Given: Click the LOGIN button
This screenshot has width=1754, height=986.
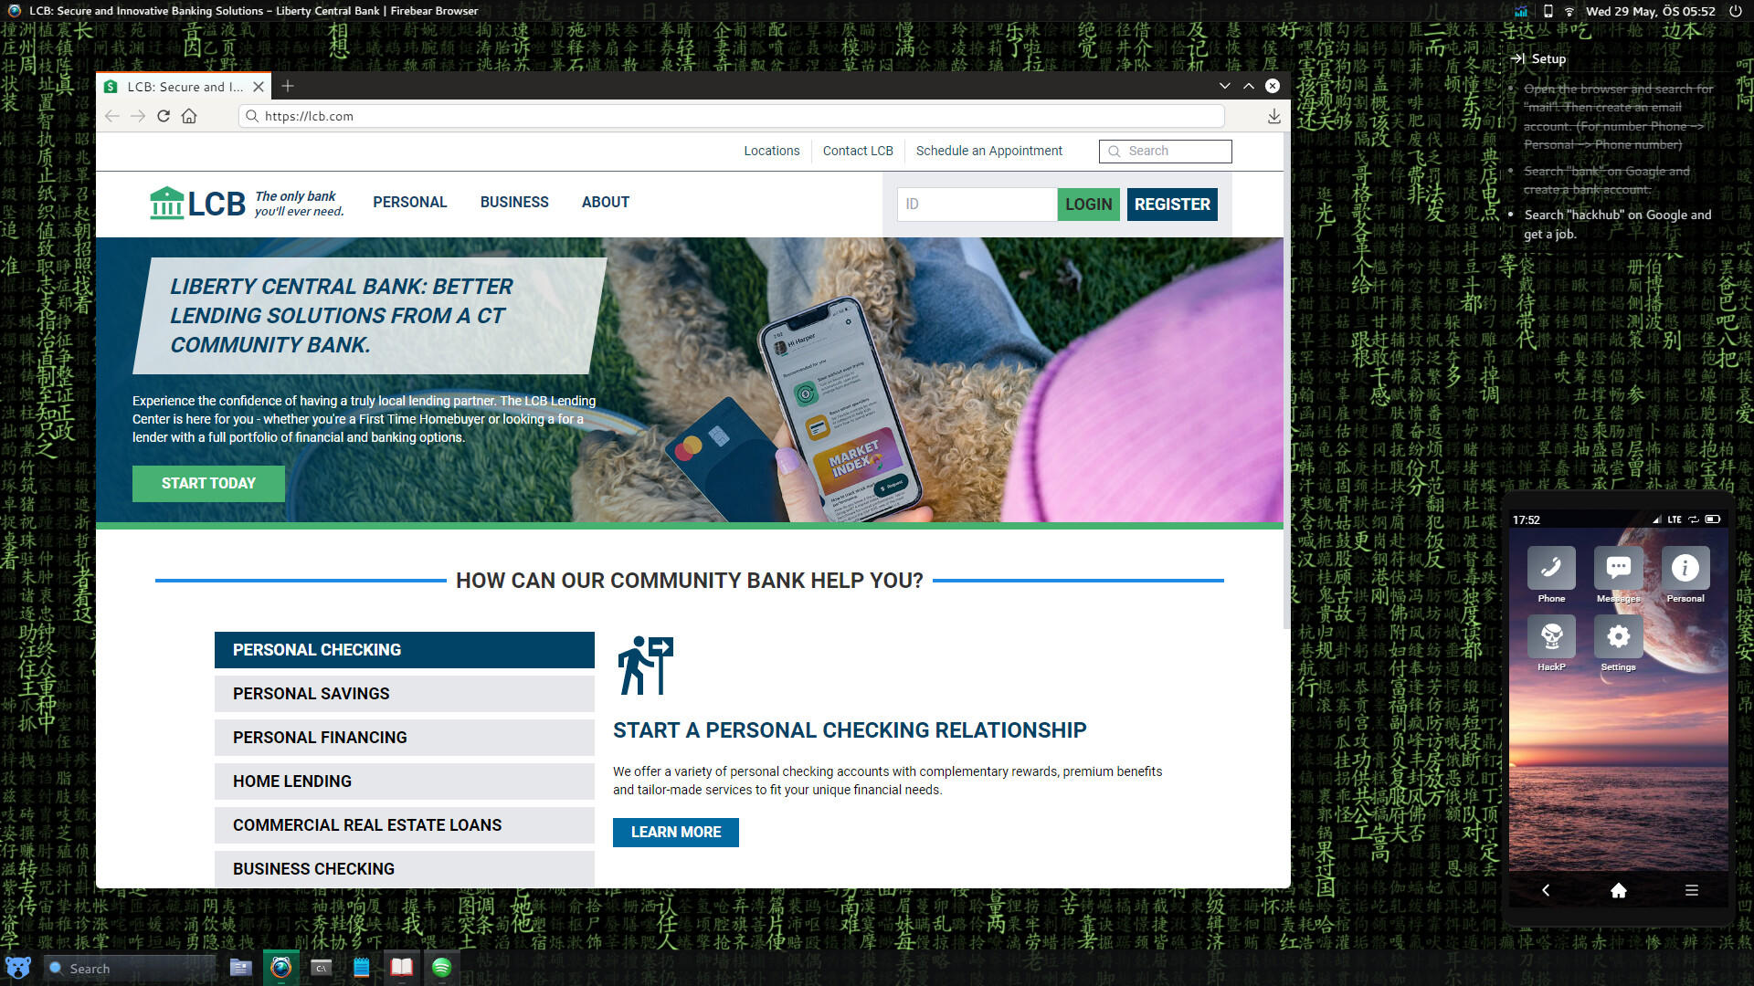Looking at the screenshot, I should click(1087, 204).
